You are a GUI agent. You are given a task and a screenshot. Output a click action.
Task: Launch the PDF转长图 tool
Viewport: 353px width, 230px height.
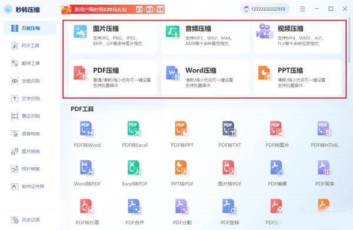(87, 212)
